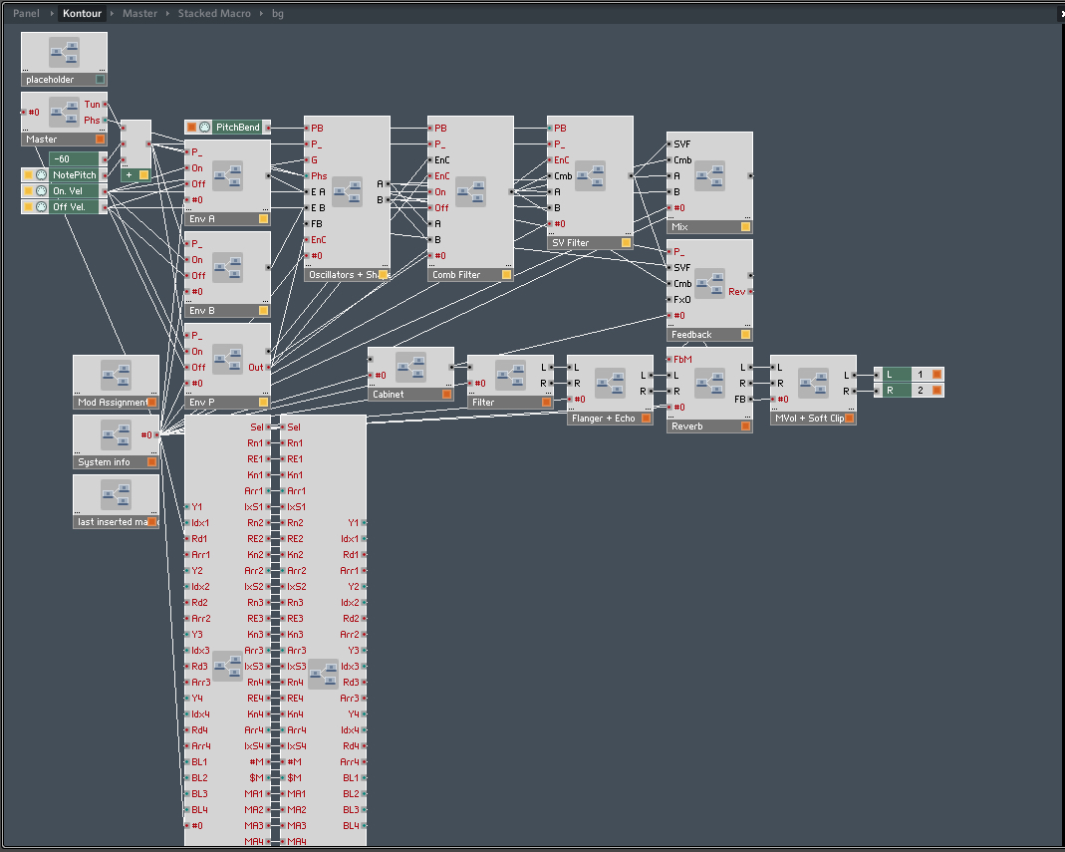Viewport: 1065px width, 852px height.
Task: Click the Flanger + Echo module label
Action: point(604,419)
